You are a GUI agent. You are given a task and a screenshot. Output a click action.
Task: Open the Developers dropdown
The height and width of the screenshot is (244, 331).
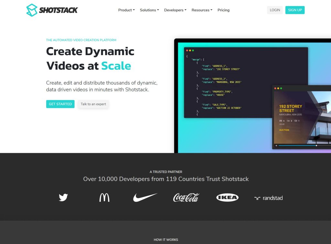(x=175, y=10)
